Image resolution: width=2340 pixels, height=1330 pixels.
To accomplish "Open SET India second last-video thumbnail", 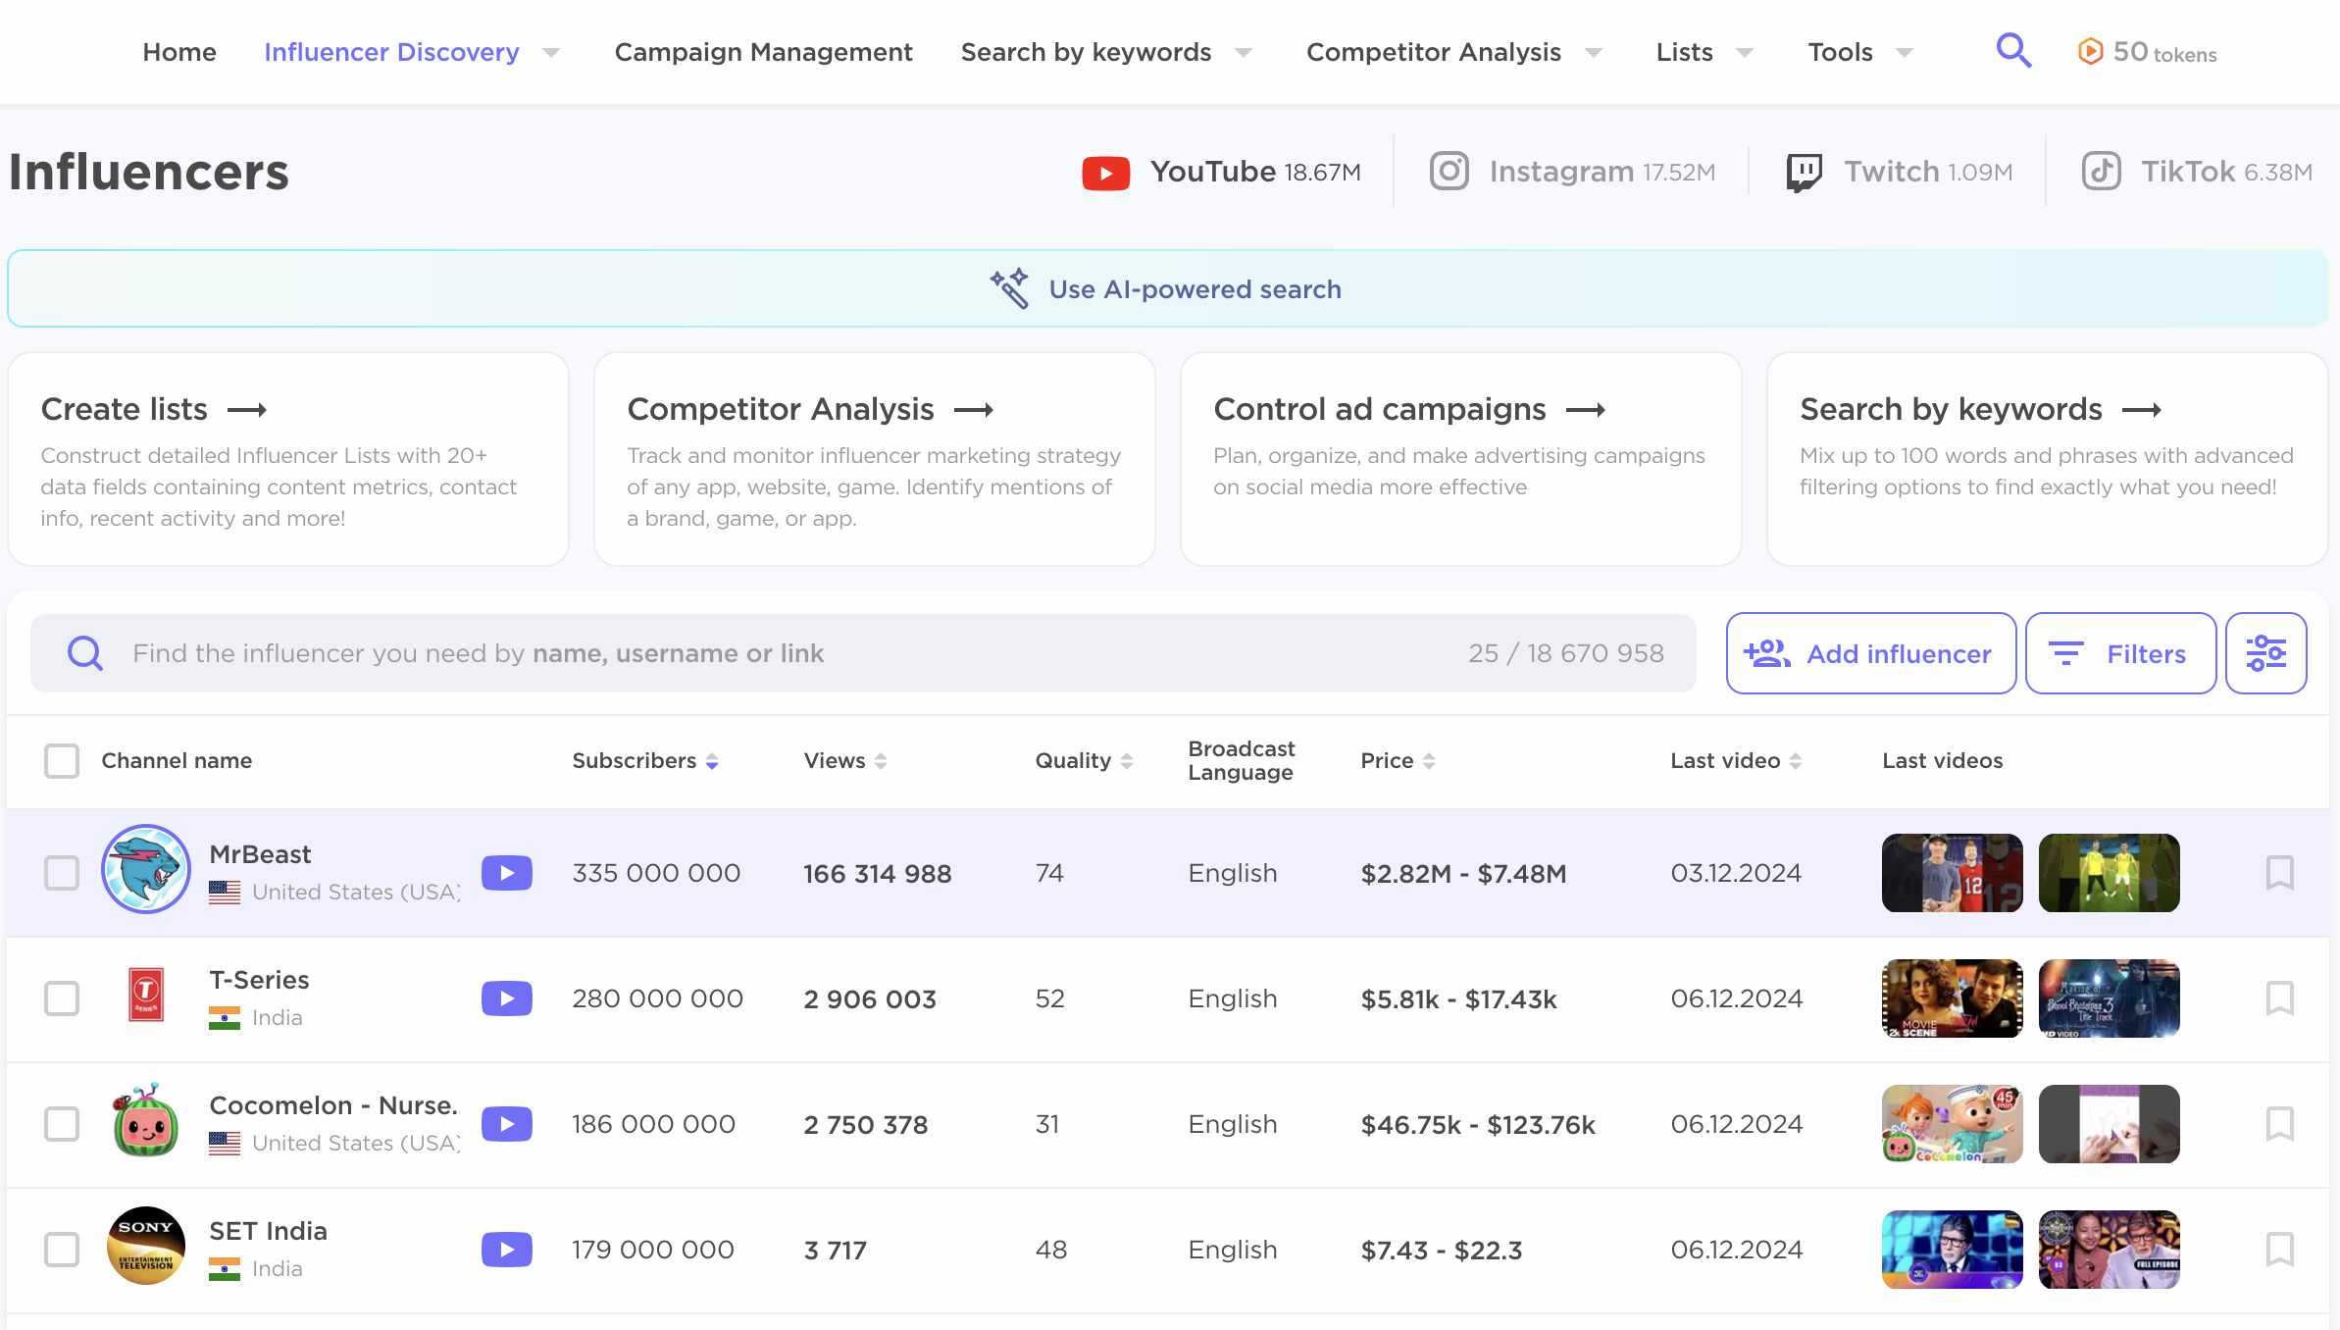I will pos(2109,1250).
